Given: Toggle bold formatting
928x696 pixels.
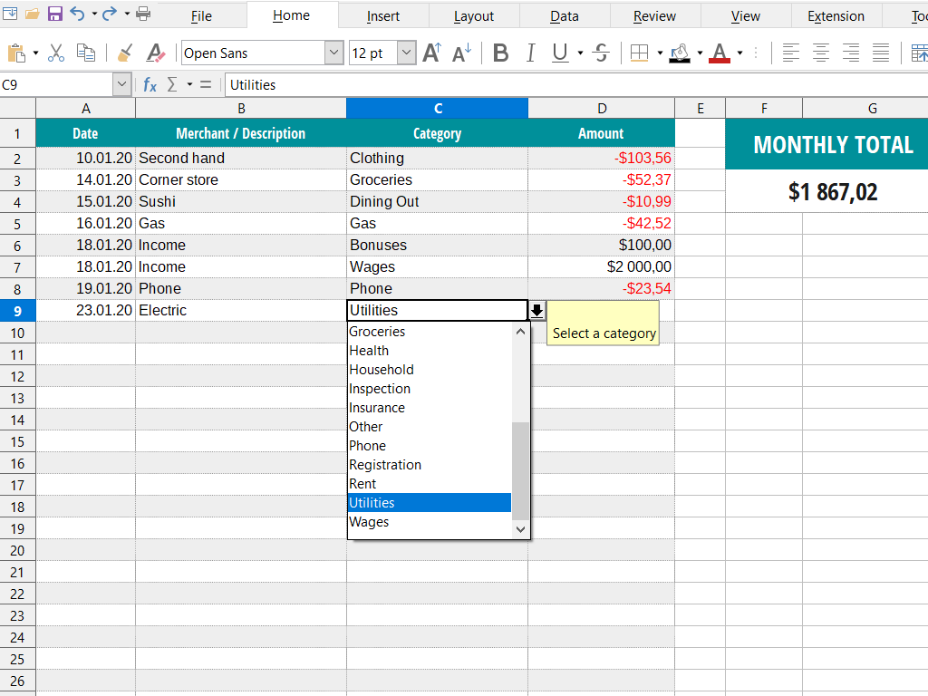Looking at the screenshot, I should point(500,53).
